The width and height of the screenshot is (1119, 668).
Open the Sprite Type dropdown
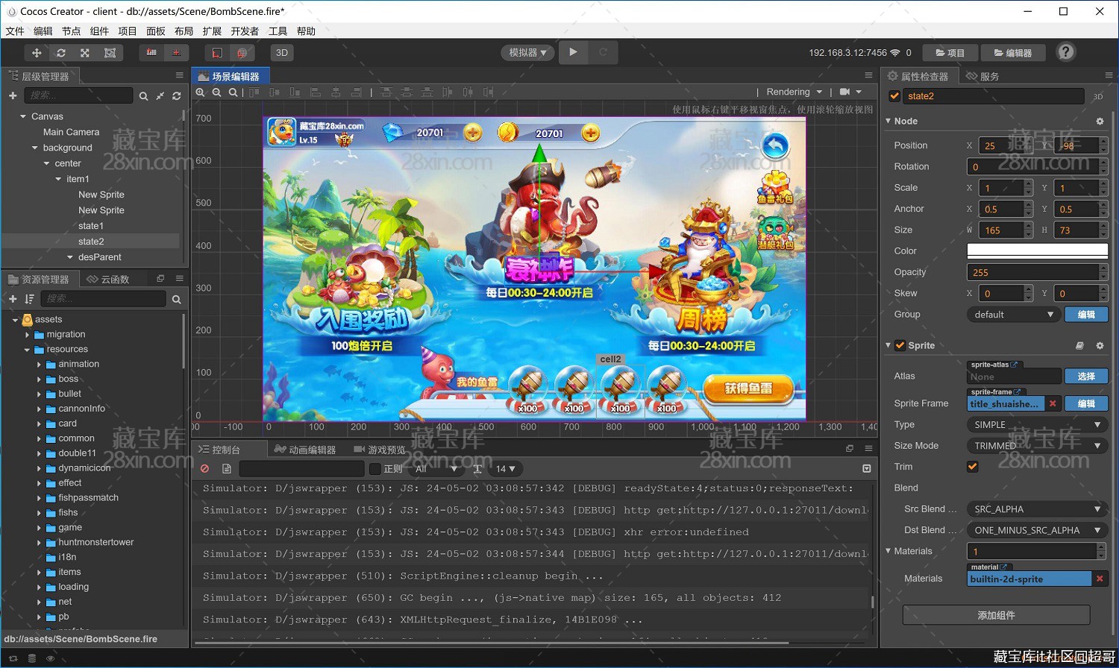[1037, 425]
